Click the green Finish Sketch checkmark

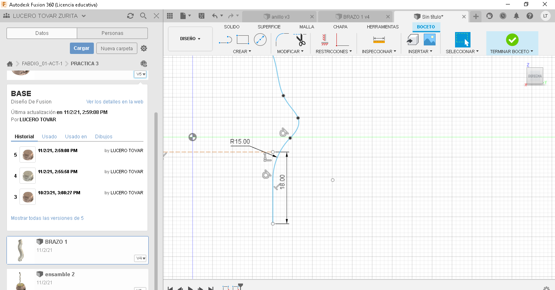point(512,40)
